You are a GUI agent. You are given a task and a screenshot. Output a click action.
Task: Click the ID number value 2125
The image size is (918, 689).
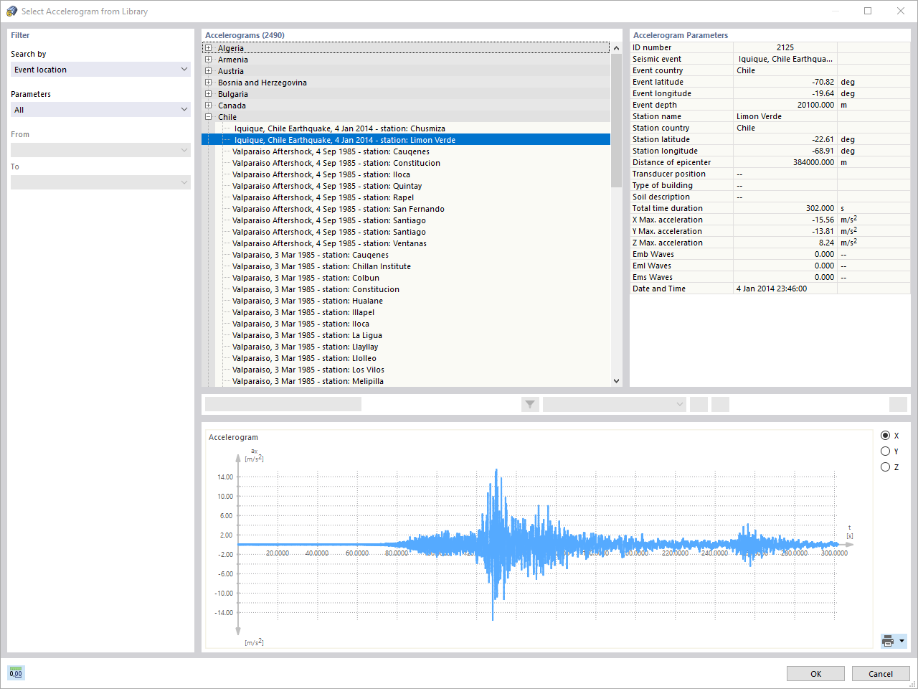coord(785,47)
